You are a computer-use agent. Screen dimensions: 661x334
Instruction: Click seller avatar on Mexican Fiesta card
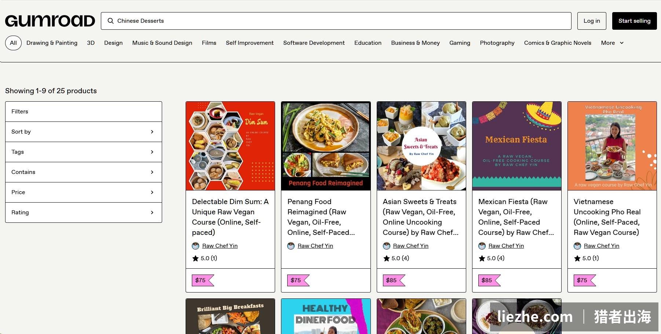tap(482, 246)
